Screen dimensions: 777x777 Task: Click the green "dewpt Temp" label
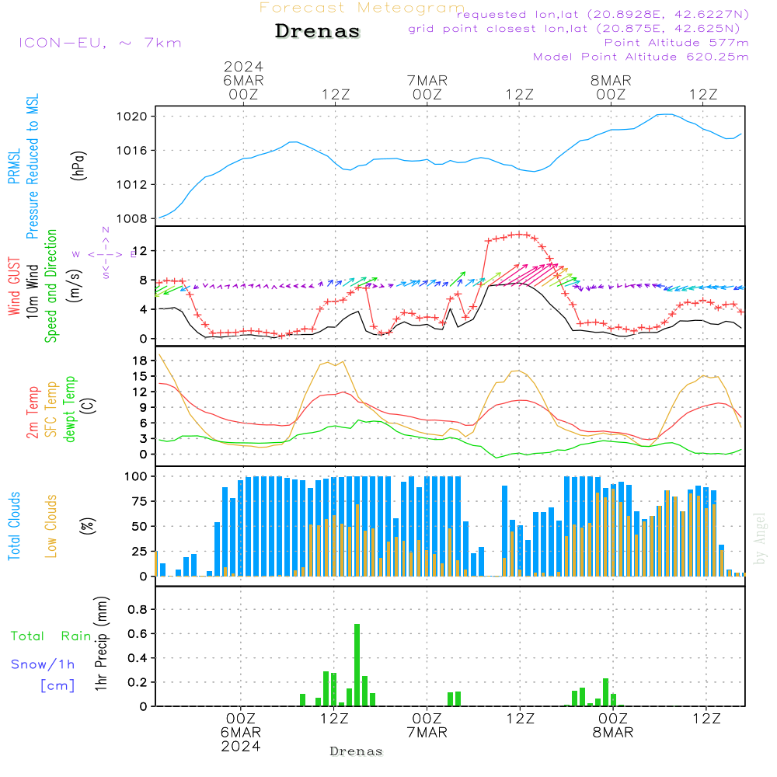[x=69, y=409]
